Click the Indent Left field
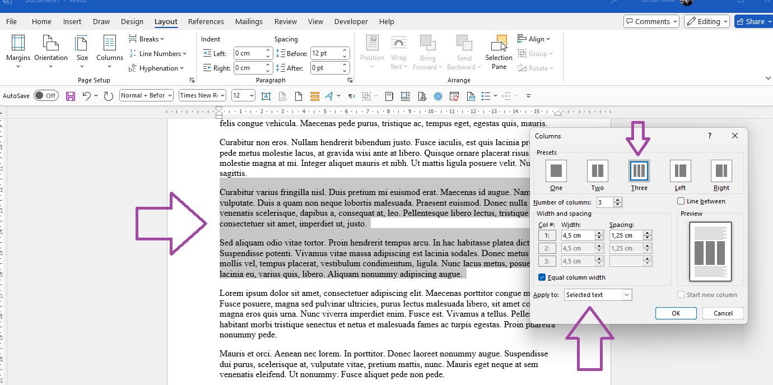 249,53
